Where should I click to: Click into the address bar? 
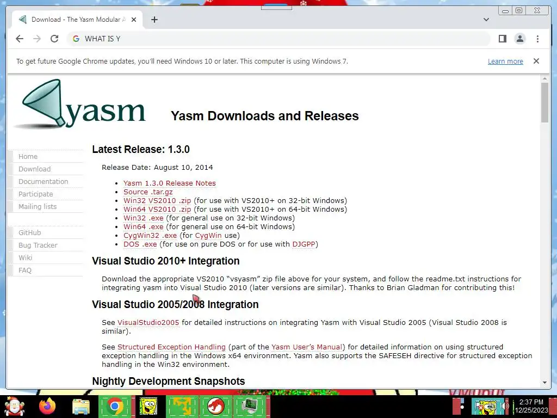278,39
